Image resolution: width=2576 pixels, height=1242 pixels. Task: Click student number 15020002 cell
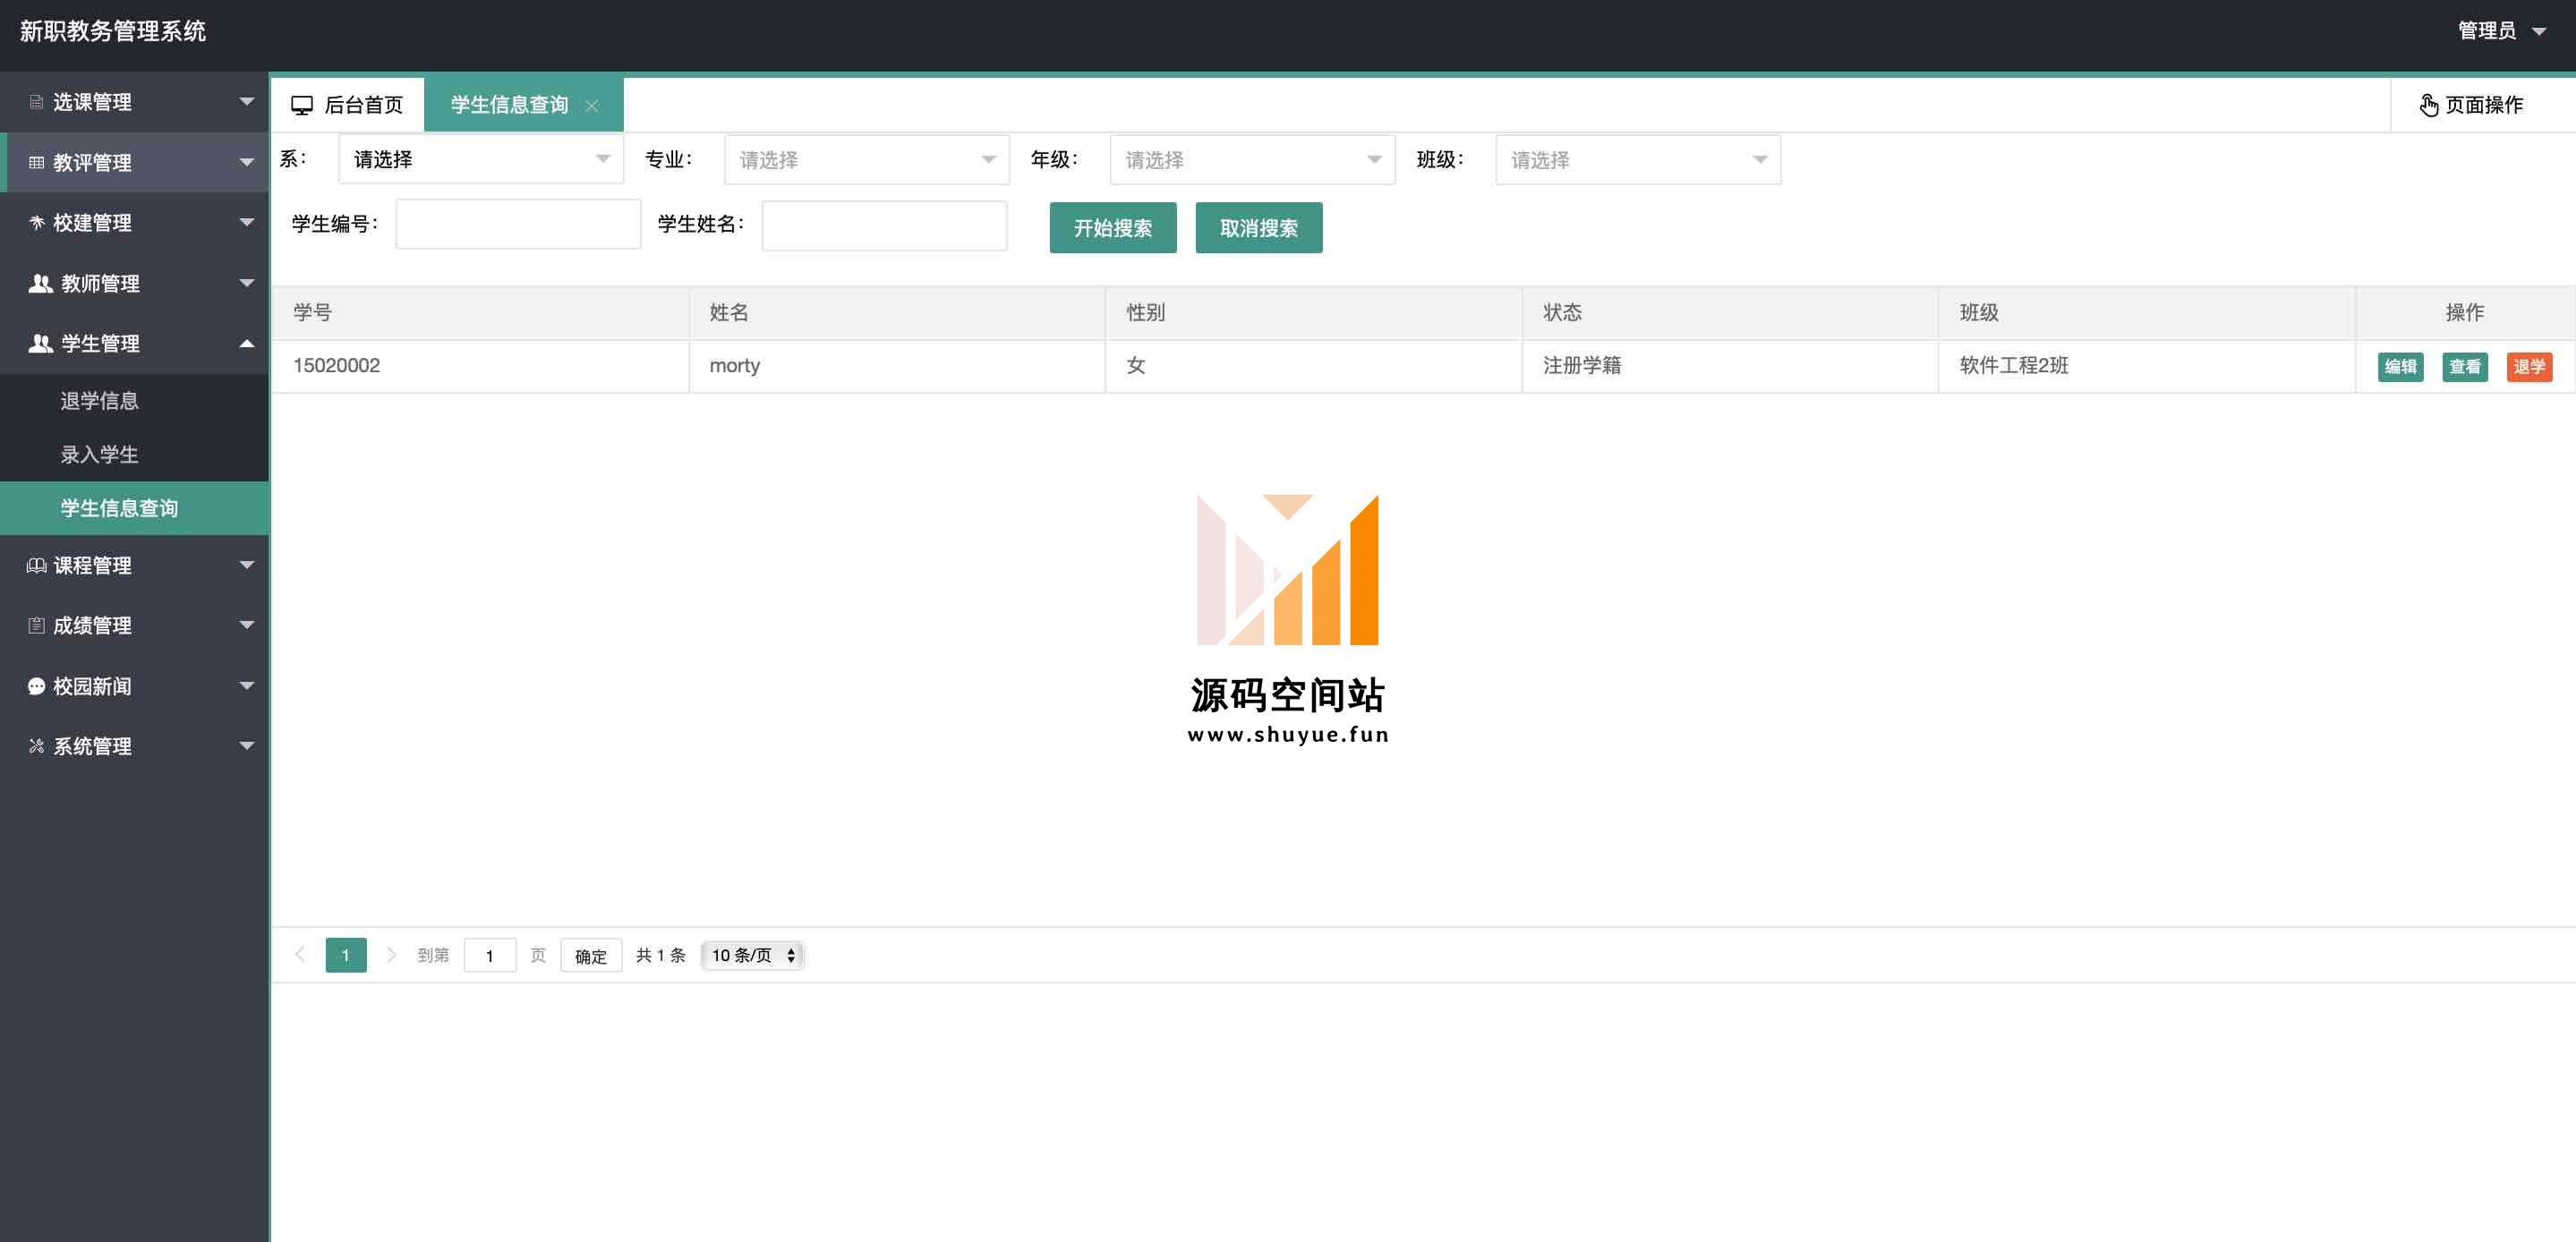pos(480,366)
